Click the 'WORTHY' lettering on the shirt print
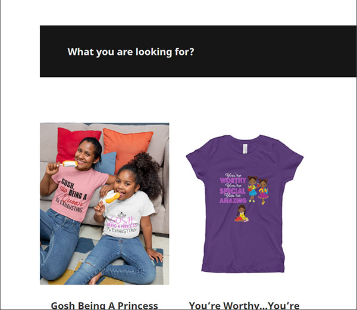Viewport: 357px width, 310px height. (x=233, y=181)
